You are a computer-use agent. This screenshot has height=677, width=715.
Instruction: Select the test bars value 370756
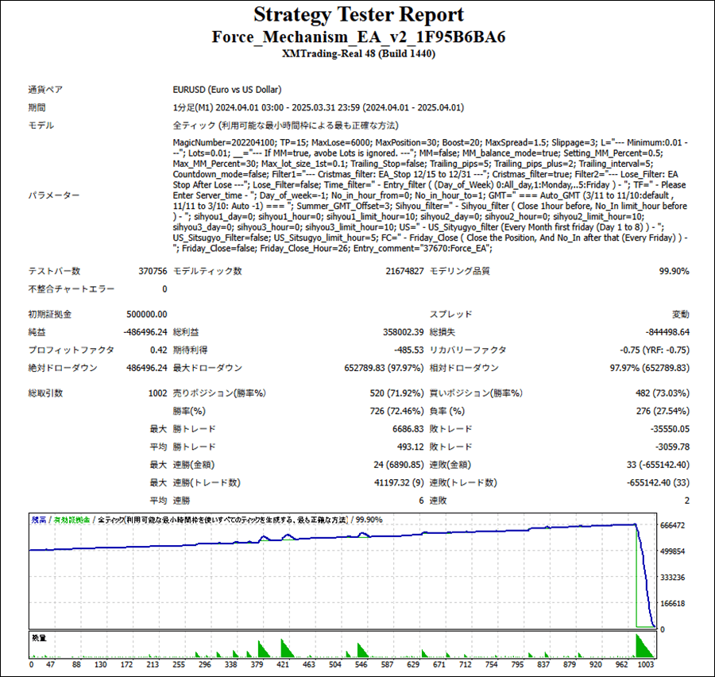[153, 271]
